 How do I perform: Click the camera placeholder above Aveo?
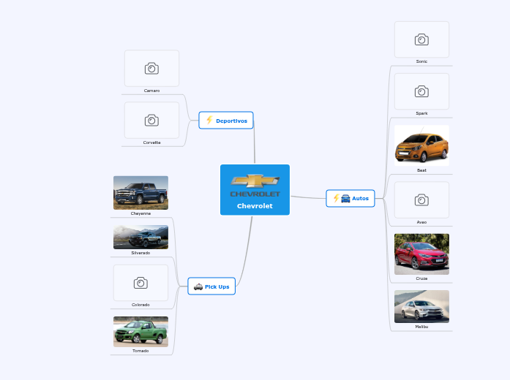pos(421,200)
